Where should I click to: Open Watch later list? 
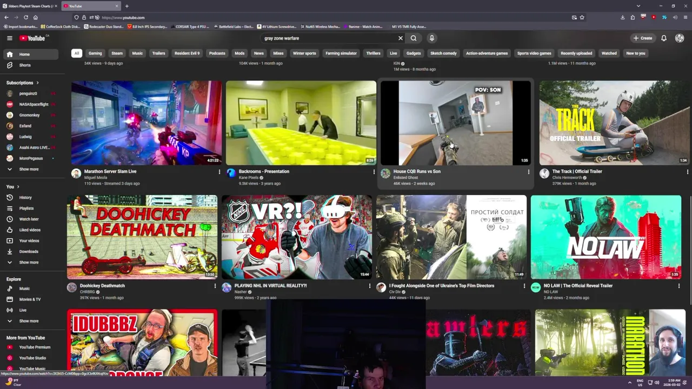[30, 219]
